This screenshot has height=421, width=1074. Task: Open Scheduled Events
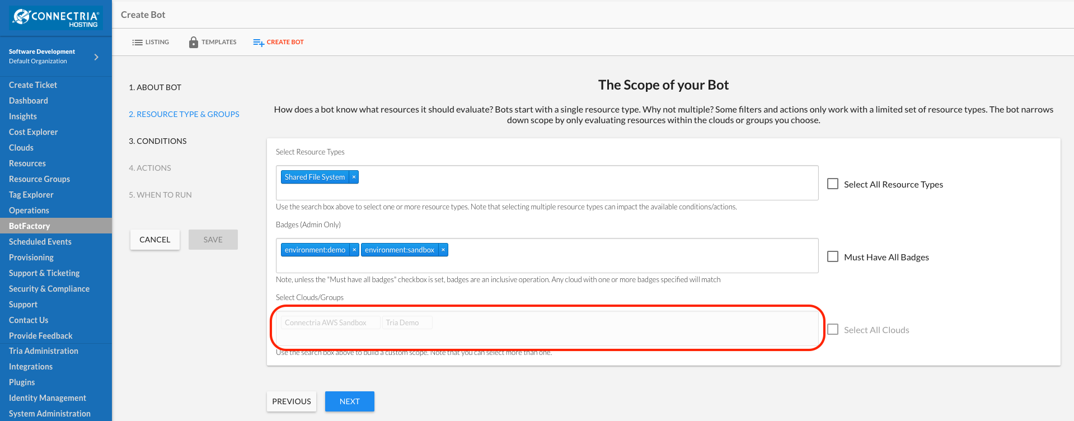pos(40,242)
